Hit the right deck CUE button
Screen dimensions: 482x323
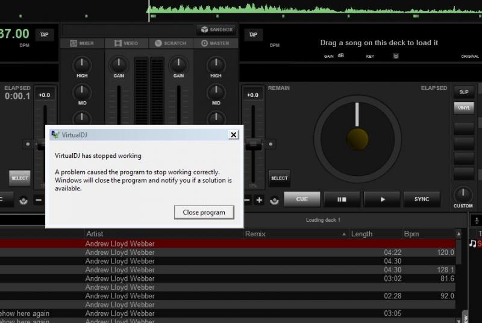coord(302,199)
